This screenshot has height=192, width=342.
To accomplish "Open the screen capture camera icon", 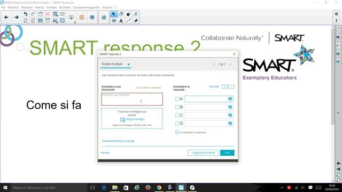I will tap(63, 14).
